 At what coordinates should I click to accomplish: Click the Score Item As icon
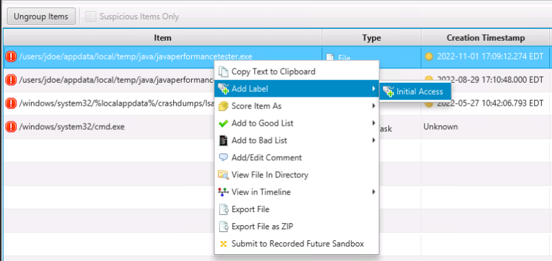point(223,106)
